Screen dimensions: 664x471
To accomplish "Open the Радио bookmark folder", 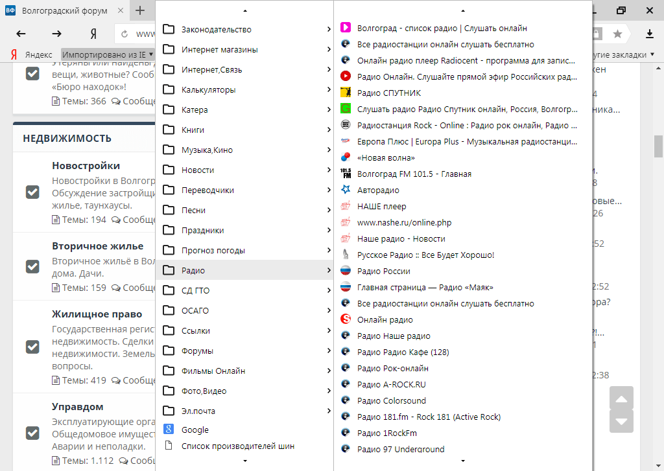I will tap(244, 270).
